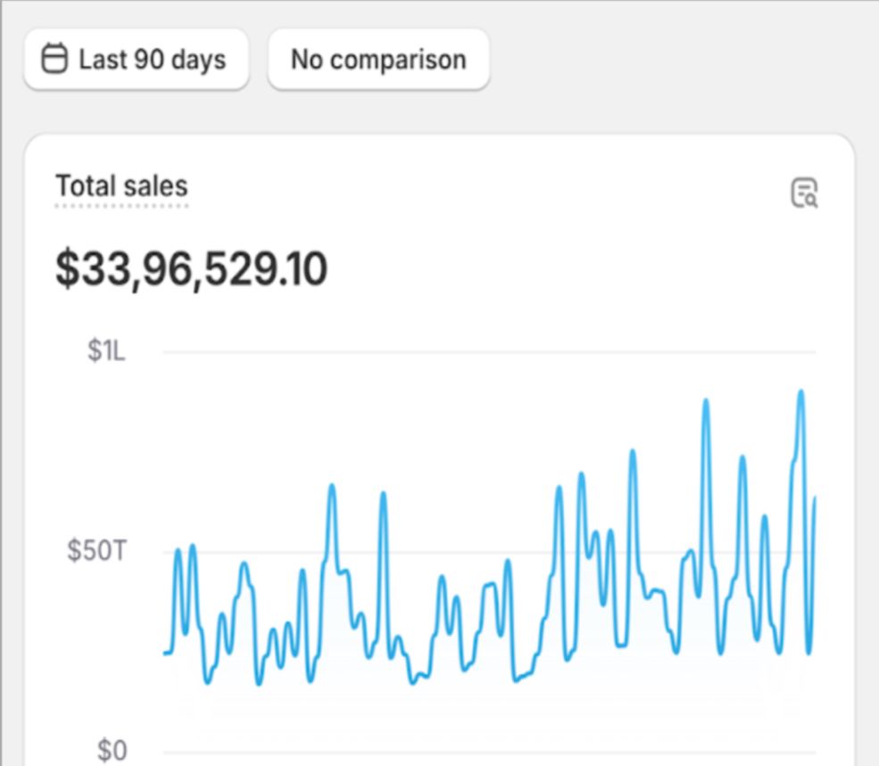The image size is (879, 766).
Task: Click the $0 y-axis label
Action: tap(112, 751)
